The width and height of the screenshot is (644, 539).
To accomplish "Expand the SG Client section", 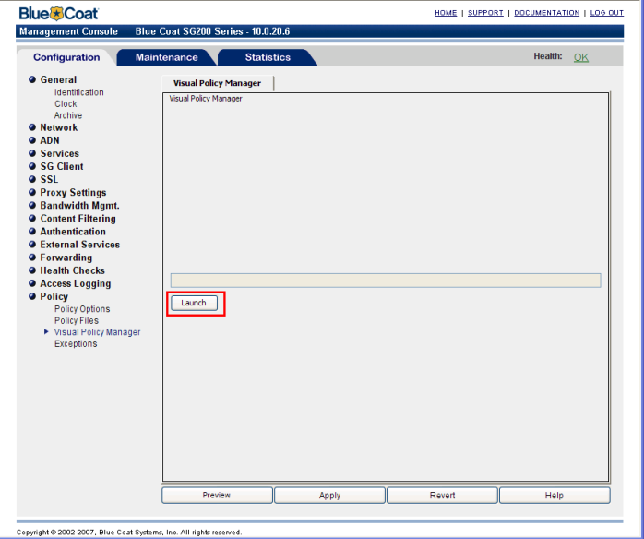I will [x=62, y=166].
